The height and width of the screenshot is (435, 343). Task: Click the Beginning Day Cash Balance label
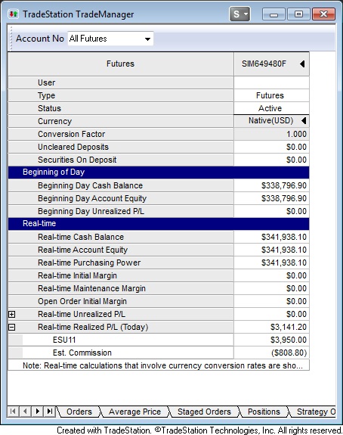coord(91,185)
